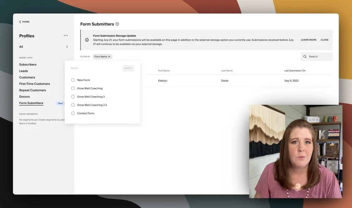Click inside the Search input field

[x=317, y=56]
